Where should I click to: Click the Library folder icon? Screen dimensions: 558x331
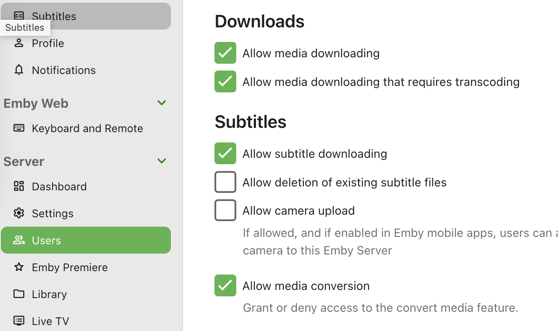19,294
